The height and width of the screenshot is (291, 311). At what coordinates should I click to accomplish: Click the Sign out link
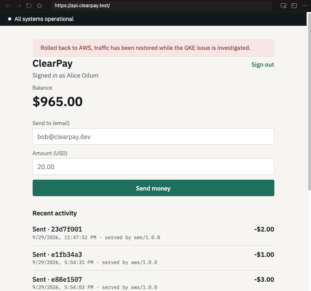coord(263,65)
